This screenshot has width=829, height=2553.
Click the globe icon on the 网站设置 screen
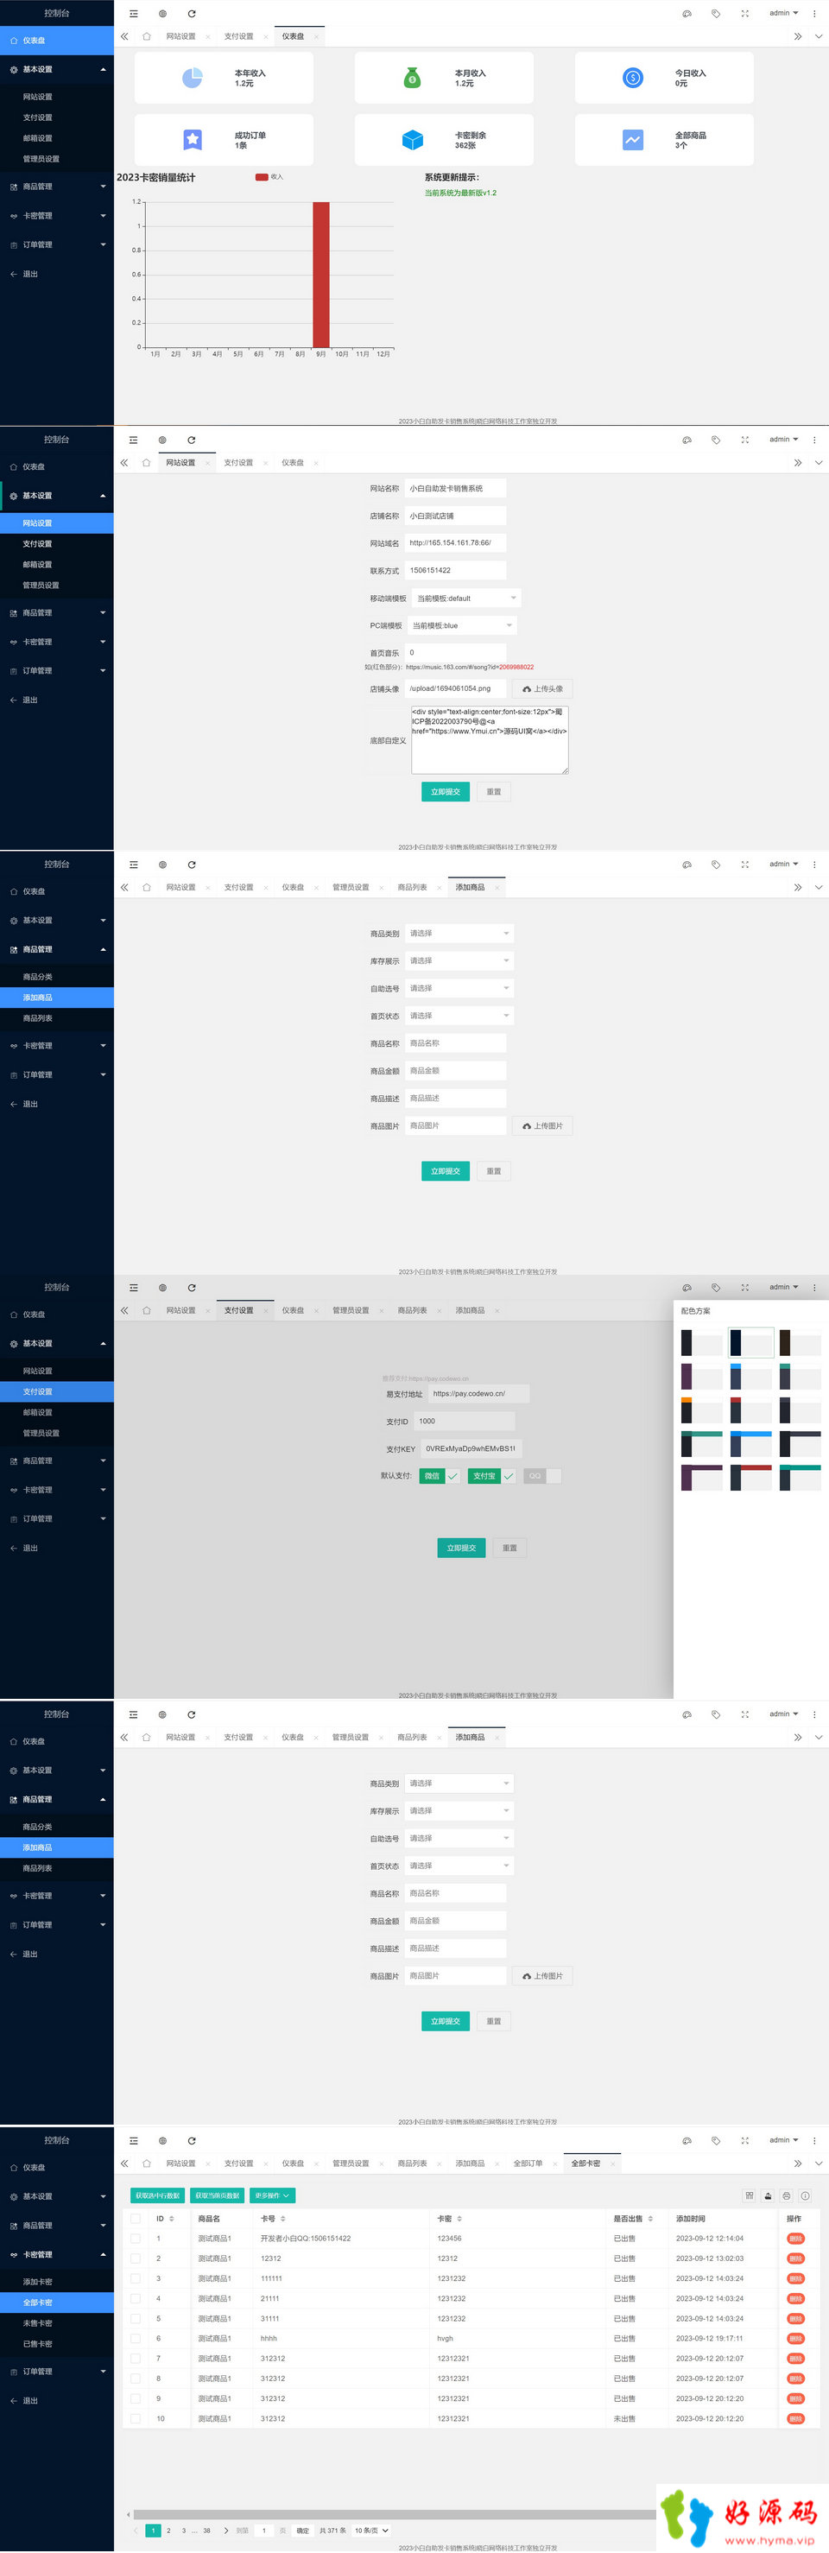(x=162, y=440)
